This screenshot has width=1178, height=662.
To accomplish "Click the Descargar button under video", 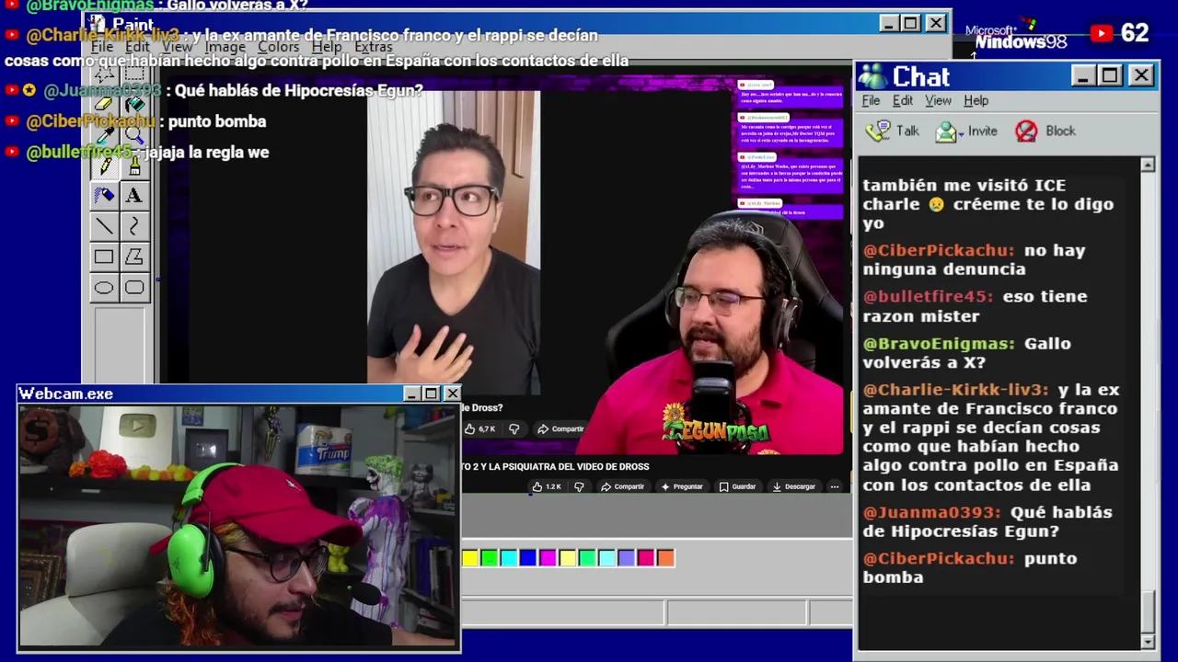I will [x=793, y=486].
